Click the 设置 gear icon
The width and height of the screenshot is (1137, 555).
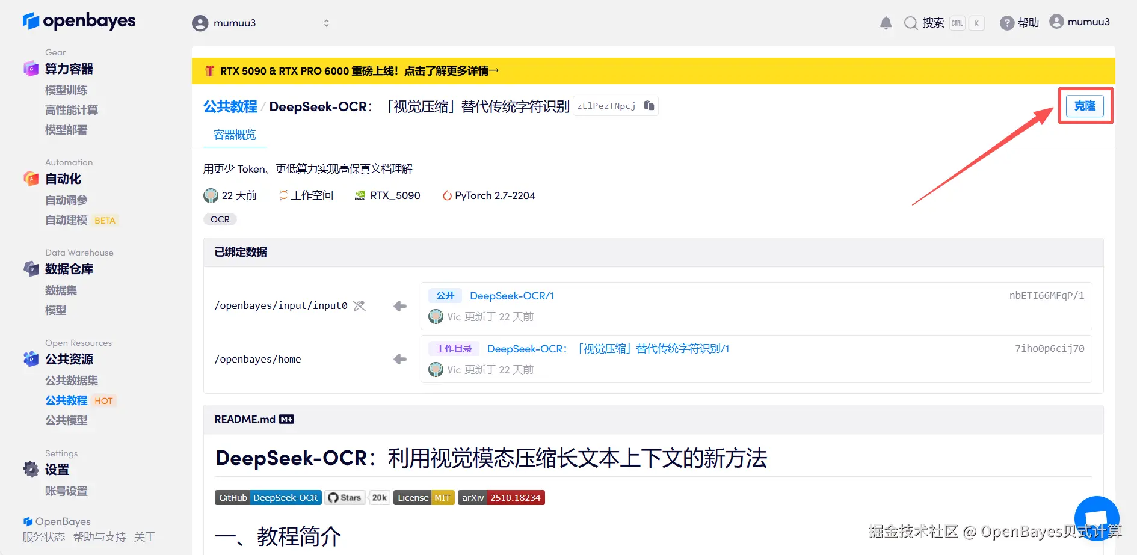pyautogui.click(x=31, y=470)
